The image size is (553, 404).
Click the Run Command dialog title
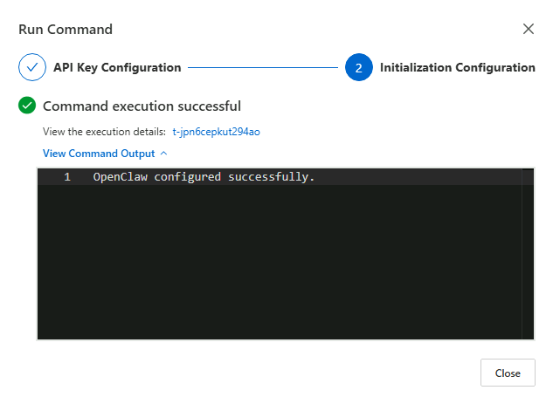(66, 29)
